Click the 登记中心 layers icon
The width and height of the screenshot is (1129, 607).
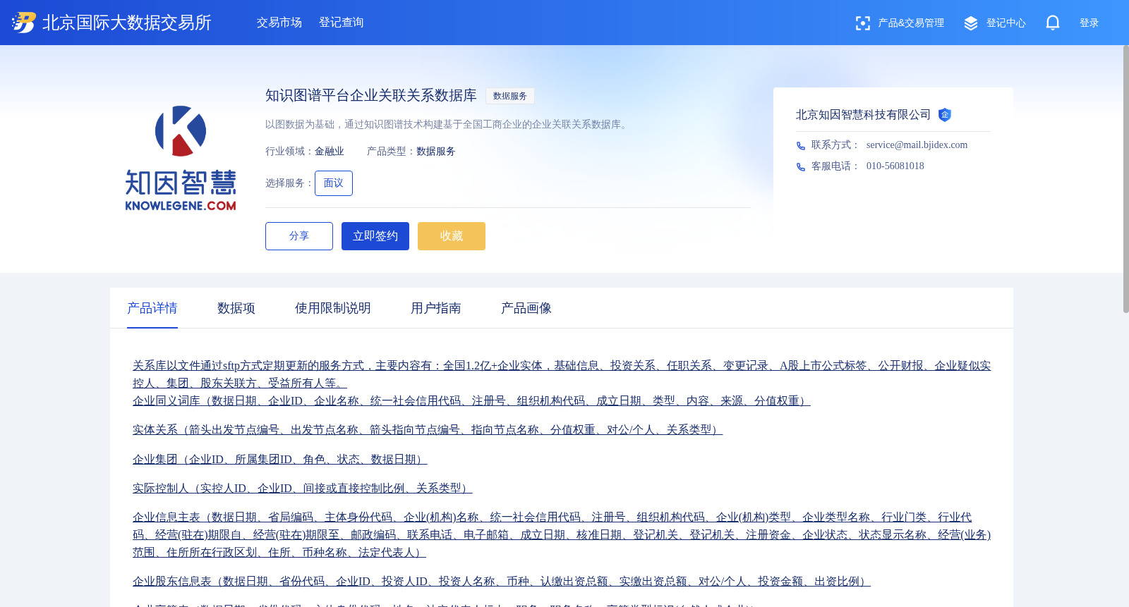tap(971, 23)
